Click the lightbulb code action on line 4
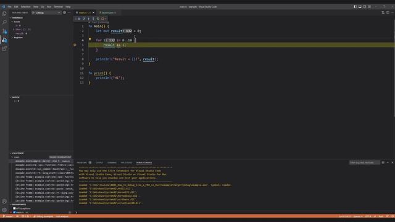 tap(89, 39)
